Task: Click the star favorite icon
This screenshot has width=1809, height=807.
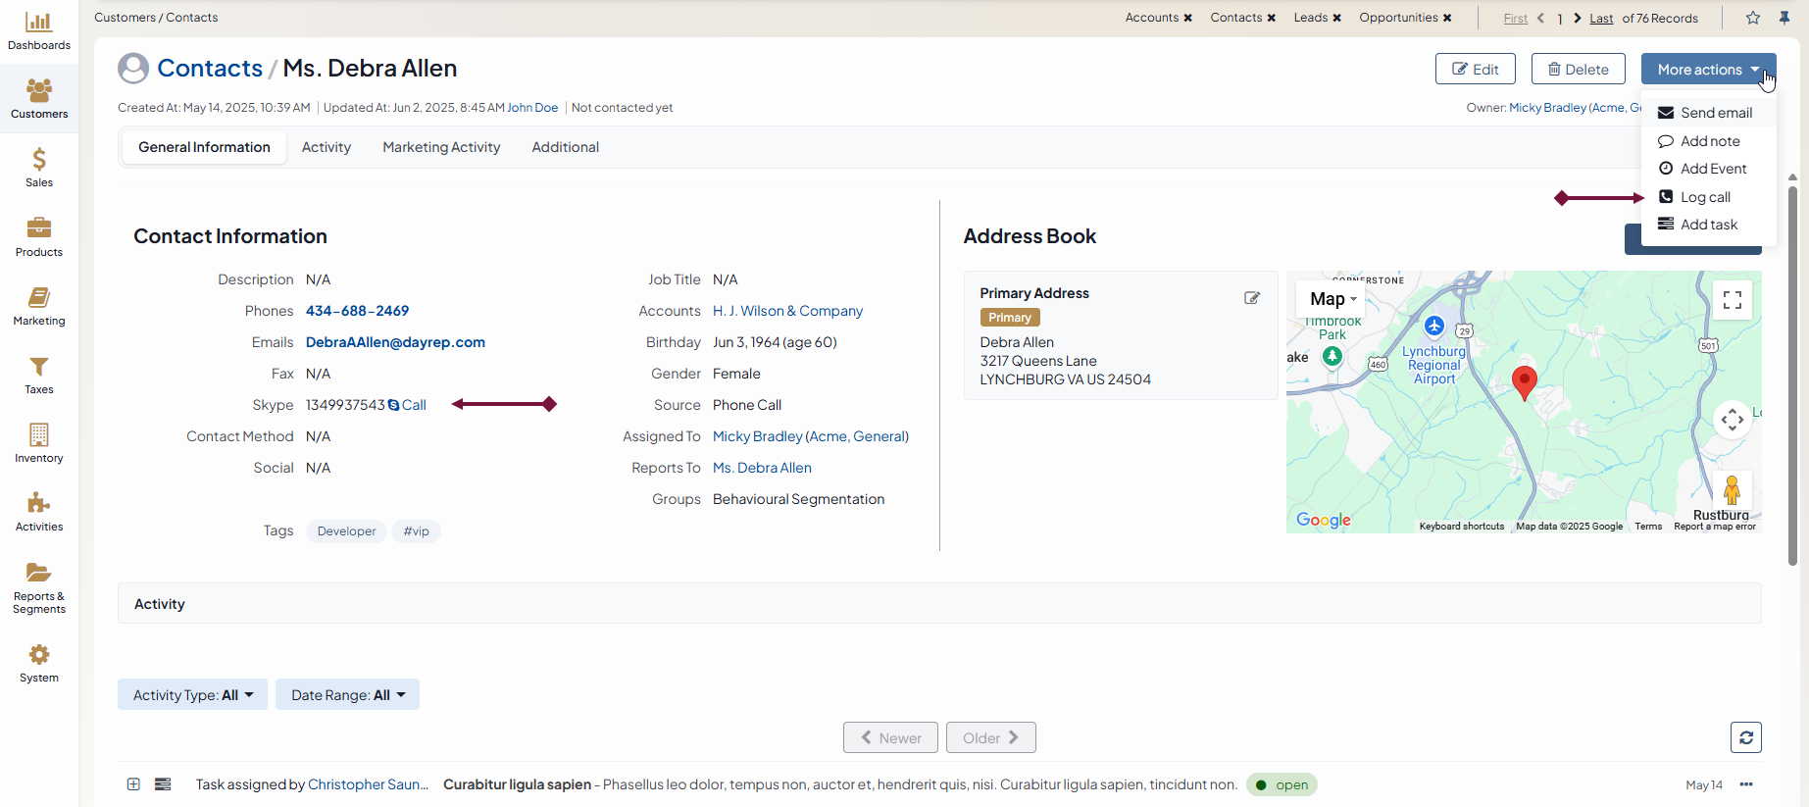Action: [x=1753, y=18]
